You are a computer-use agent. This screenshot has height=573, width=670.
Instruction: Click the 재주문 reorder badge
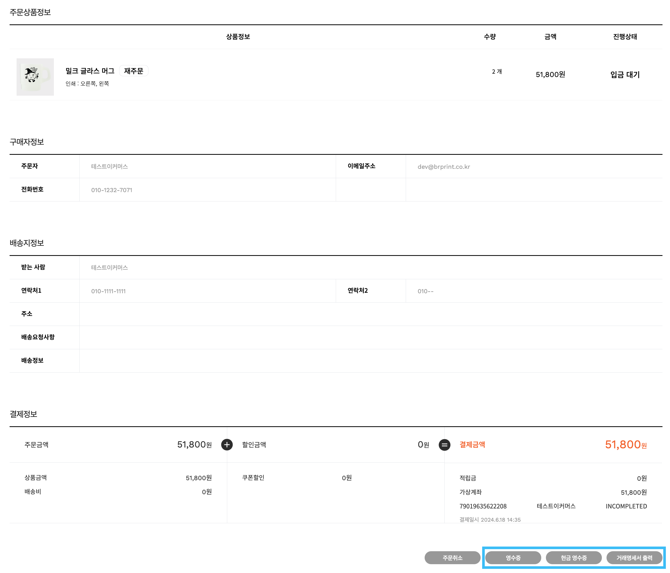[x=133, y=71]
